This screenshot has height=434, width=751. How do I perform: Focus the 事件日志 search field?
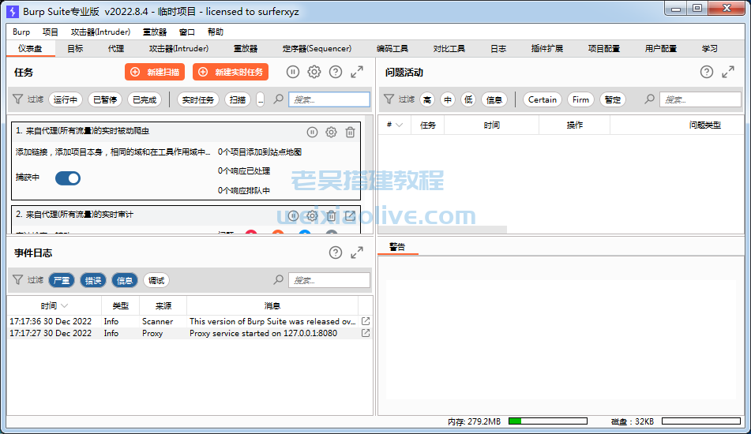pyautogui.click(x=329, y=280)
